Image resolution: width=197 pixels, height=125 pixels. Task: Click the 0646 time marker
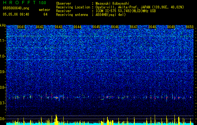click(x=115, y=27)
